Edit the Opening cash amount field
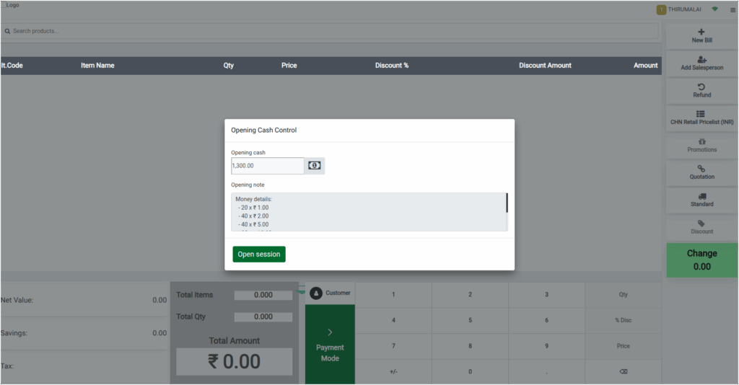Viewport: 739px width, 385px height. coord(267,166)
